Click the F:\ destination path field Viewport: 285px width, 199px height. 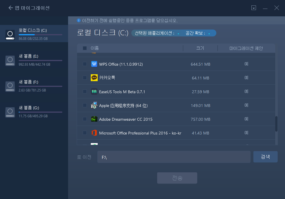point(174,157)
